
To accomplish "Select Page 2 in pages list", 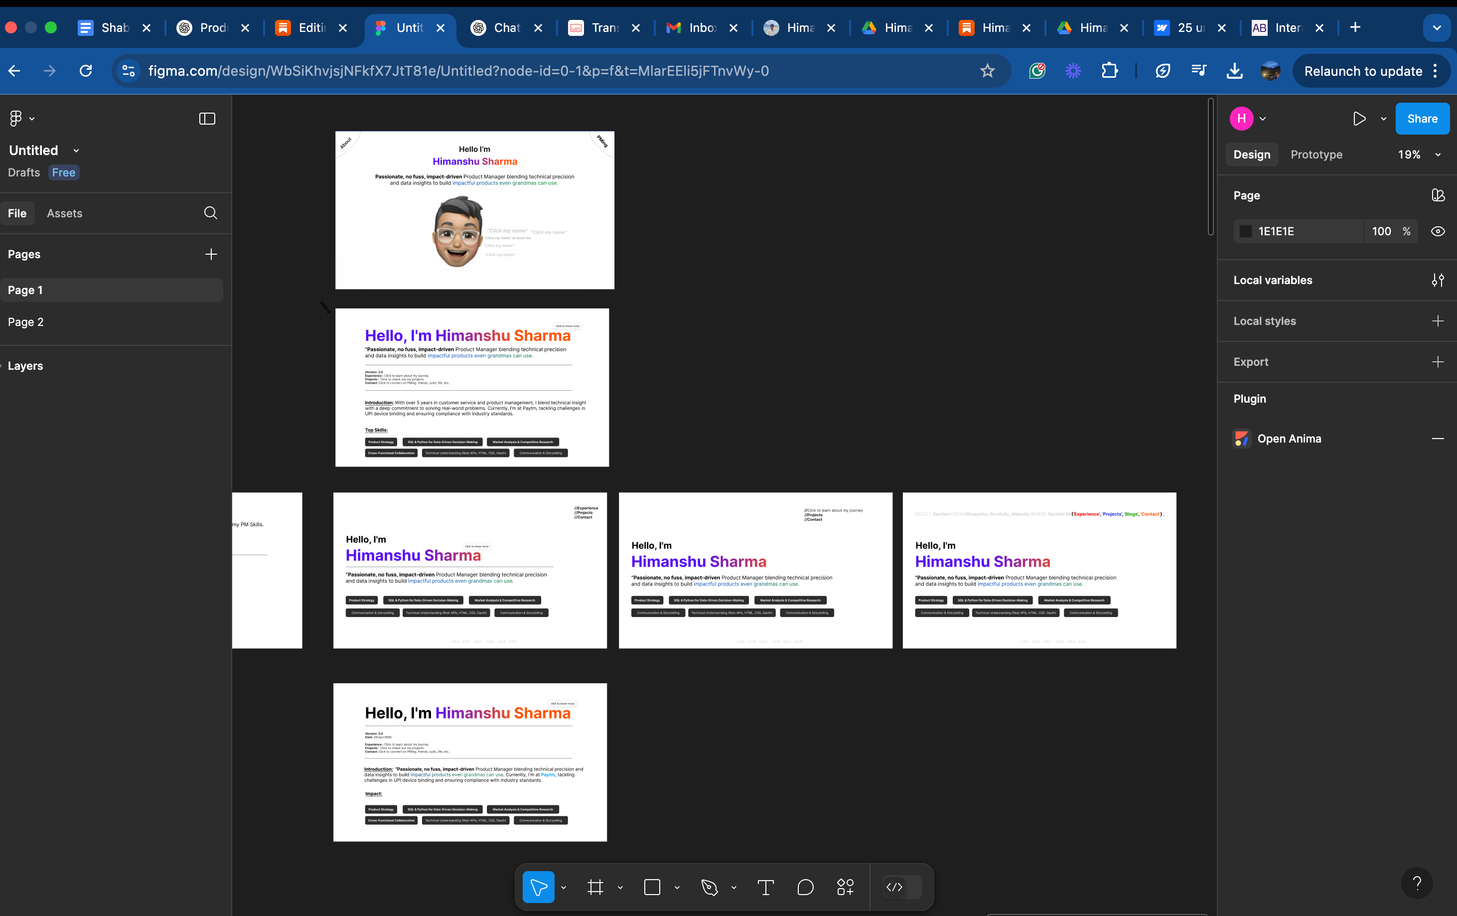I will coord(26,322).
